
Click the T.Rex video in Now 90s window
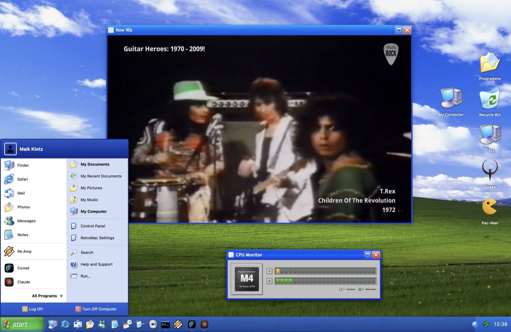[259, 129]
